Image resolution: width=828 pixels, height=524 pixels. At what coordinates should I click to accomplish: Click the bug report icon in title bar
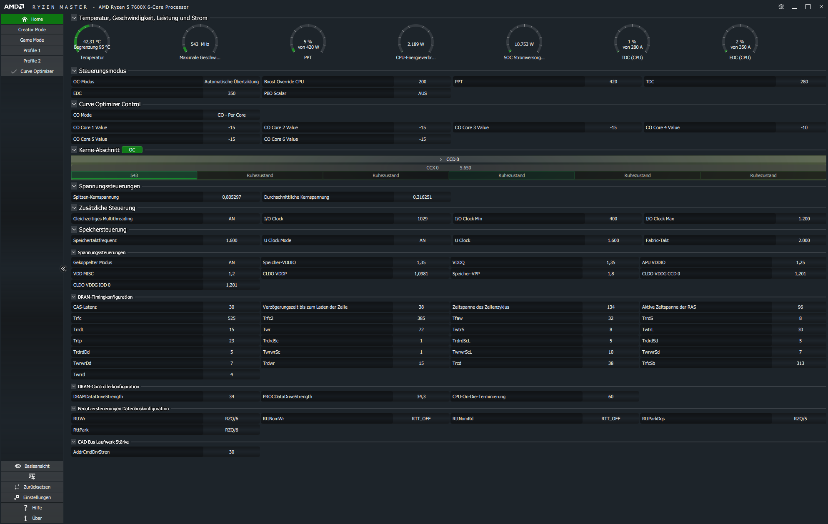pos(781,7)
